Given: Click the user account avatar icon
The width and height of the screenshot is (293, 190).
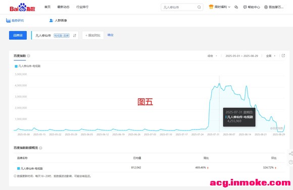Looking at the screenshot, I should click(266, 7).
